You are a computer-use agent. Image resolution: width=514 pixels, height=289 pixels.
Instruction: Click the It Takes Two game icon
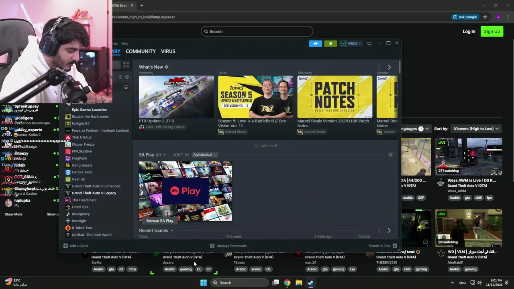pos(68,228)
